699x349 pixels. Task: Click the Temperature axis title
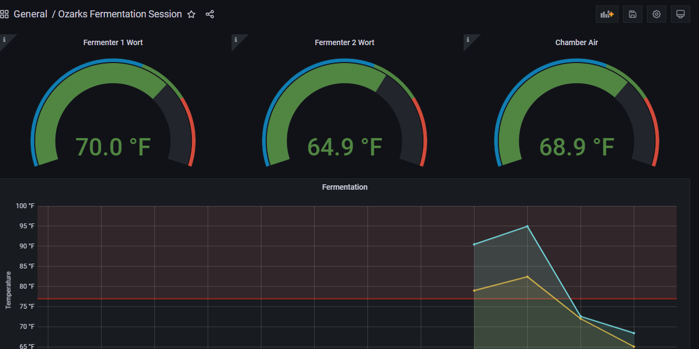[8, 290]
